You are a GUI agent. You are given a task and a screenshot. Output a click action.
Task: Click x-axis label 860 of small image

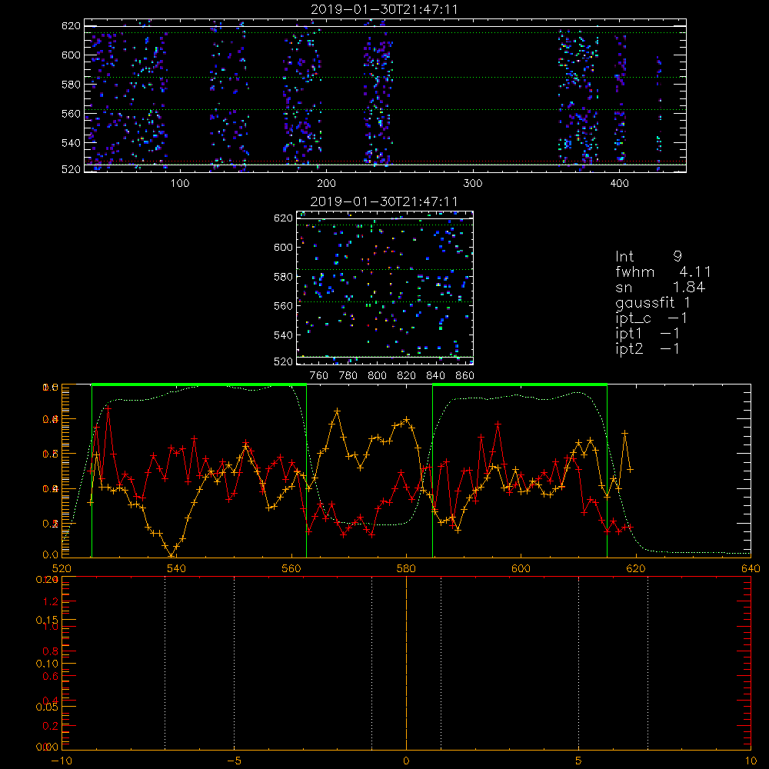point(465,376)
